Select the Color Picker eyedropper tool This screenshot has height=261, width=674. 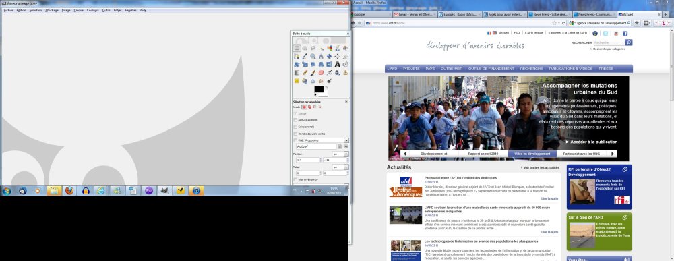click(305, 57)
